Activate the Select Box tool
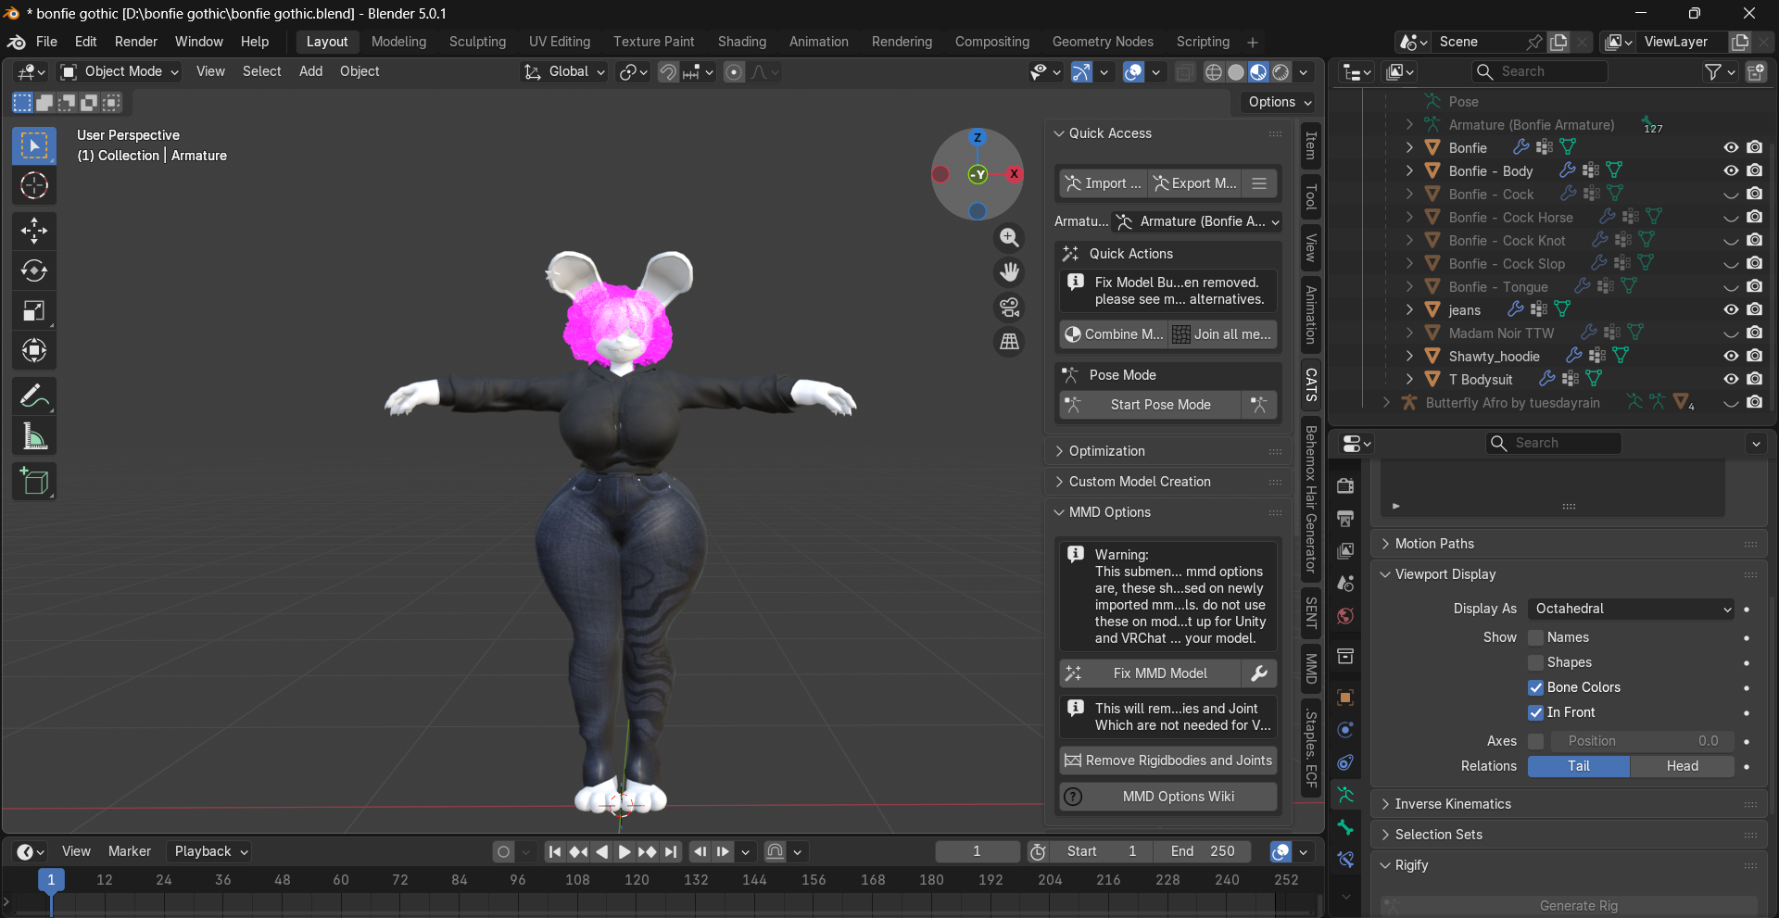 tap(34, 146)
